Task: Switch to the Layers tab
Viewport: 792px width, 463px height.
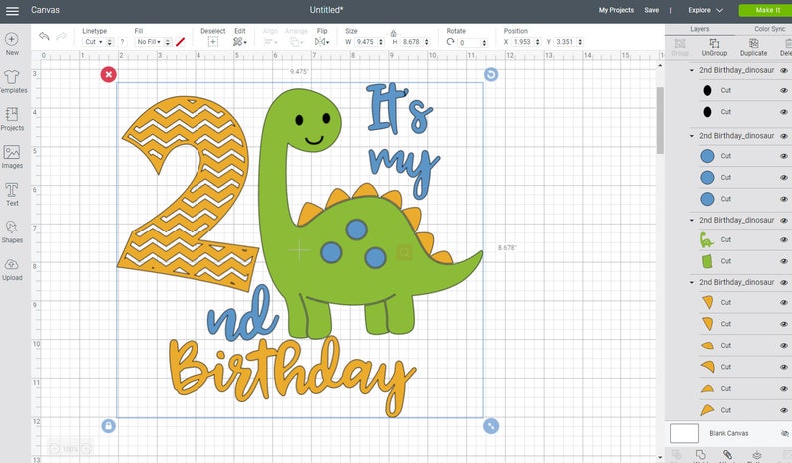Action: [x=699, y=29]
